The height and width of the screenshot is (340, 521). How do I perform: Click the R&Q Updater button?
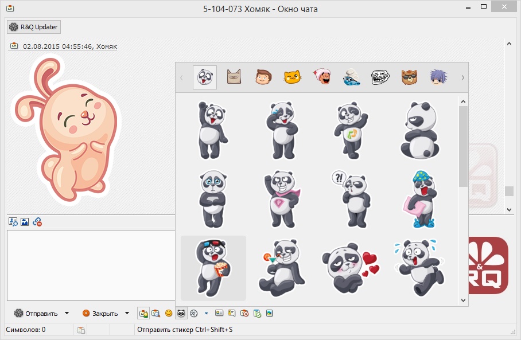tap(33, 27)
